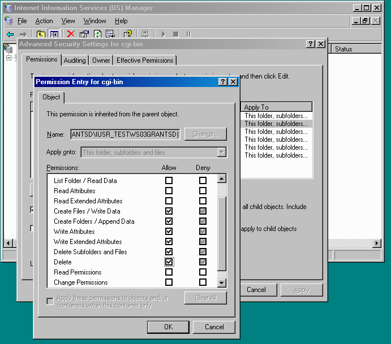Viewport: 391px width, 344px height.
Task: Click the ? help button in Permission Entry title
Action: (223, 82)
